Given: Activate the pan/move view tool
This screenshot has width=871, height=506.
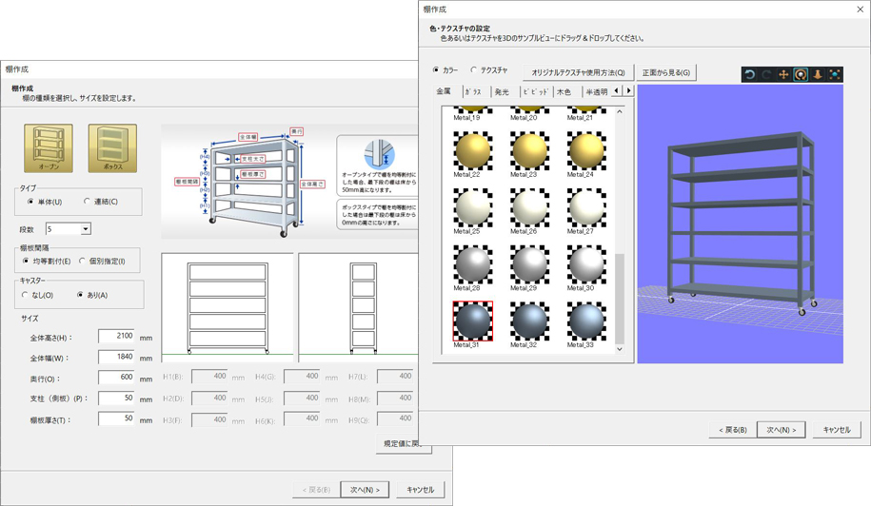Looking at the screenshot, I should pos(784,74).
